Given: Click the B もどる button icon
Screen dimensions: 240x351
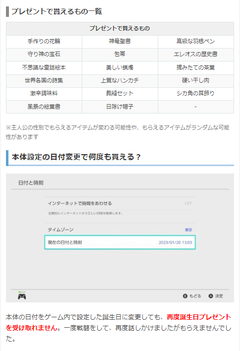Looking at the screenshot, I should click(185, 296).
